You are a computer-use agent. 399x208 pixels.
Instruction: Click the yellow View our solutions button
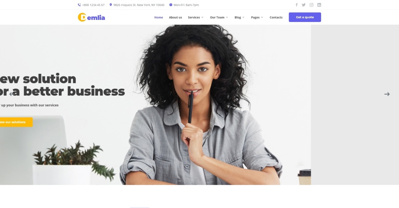[x=16, y=122]
